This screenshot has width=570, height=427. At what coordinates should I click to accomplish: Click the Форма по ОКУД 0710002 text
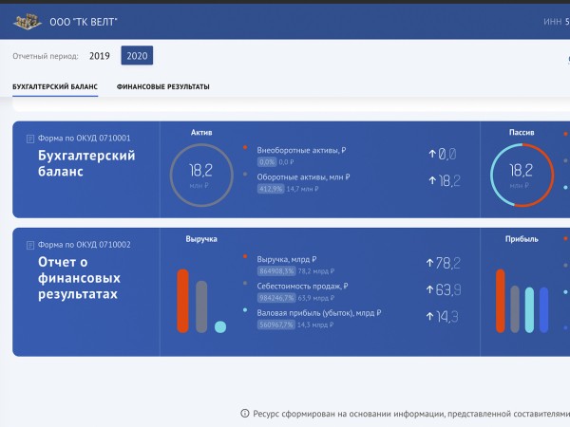(84, 245)
